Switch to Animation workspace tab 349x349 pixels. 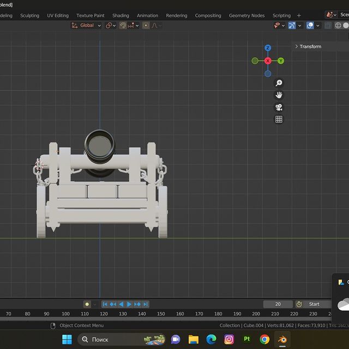(x=147, y=16)
